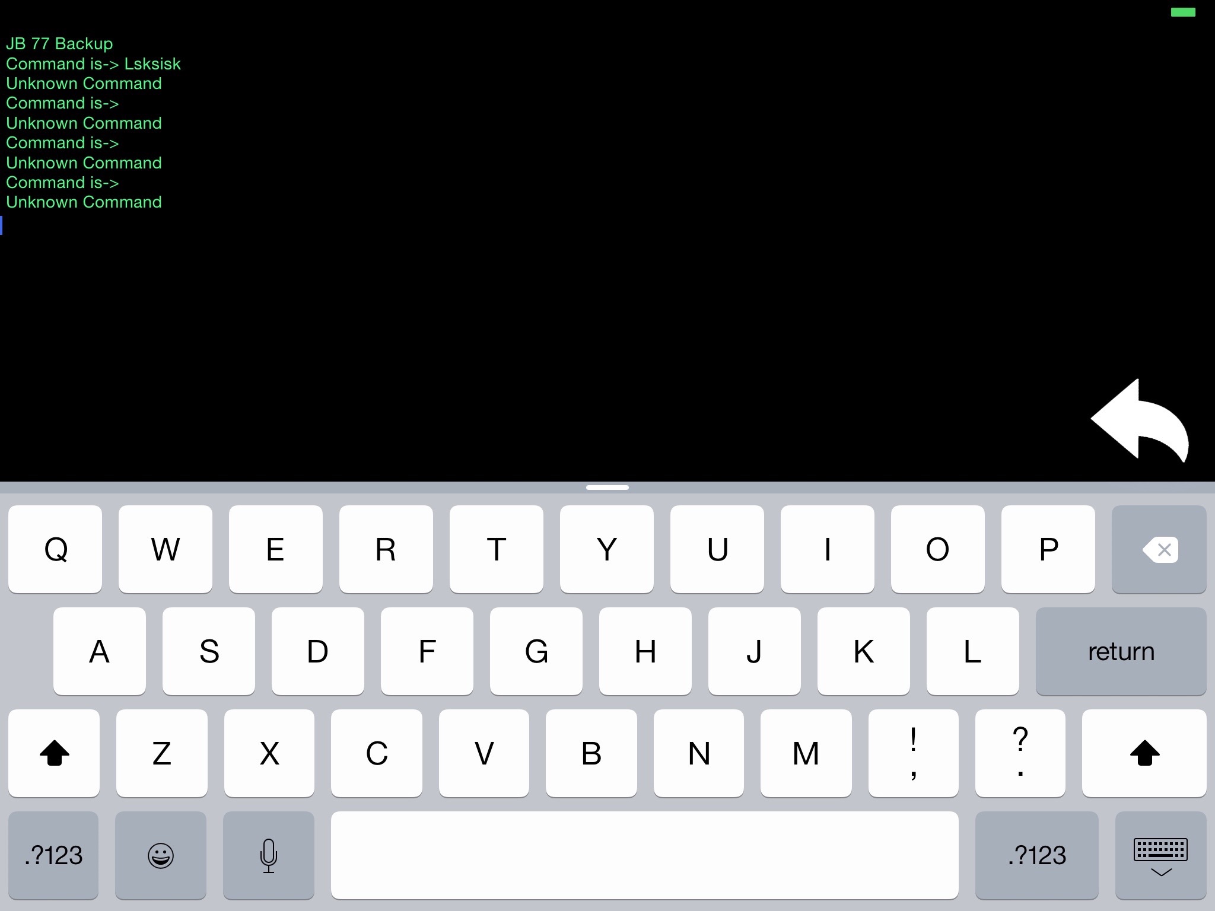Press the return key
1215x911 pixels.
[1120, 651]
